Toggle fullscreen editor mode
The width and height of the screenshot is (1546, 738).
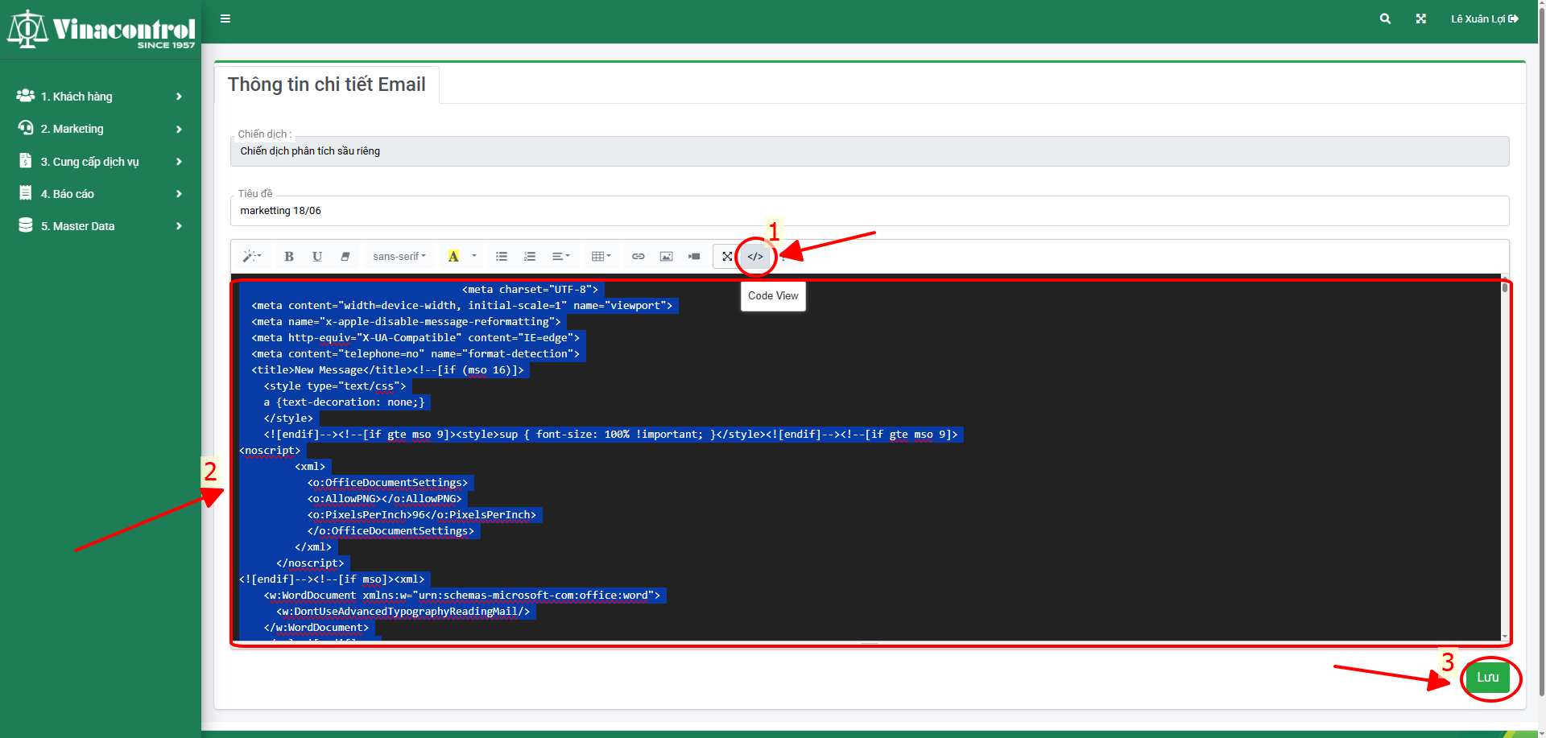click(x=727, y=257)
